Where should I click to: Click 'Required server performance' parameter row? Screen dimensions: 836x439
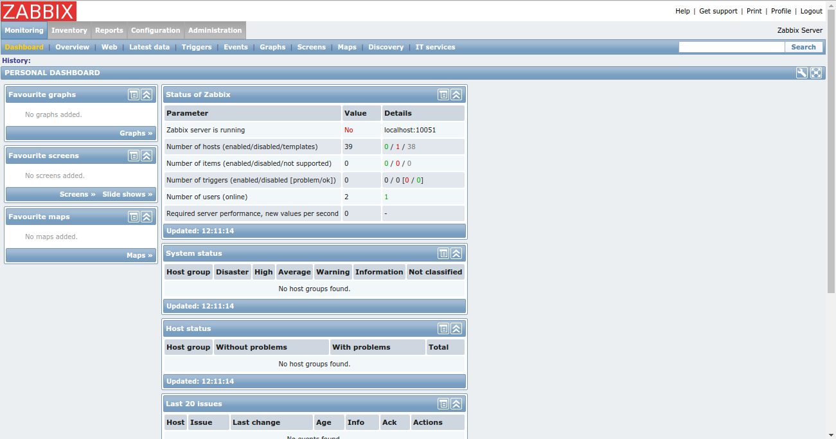coord(314,213)
